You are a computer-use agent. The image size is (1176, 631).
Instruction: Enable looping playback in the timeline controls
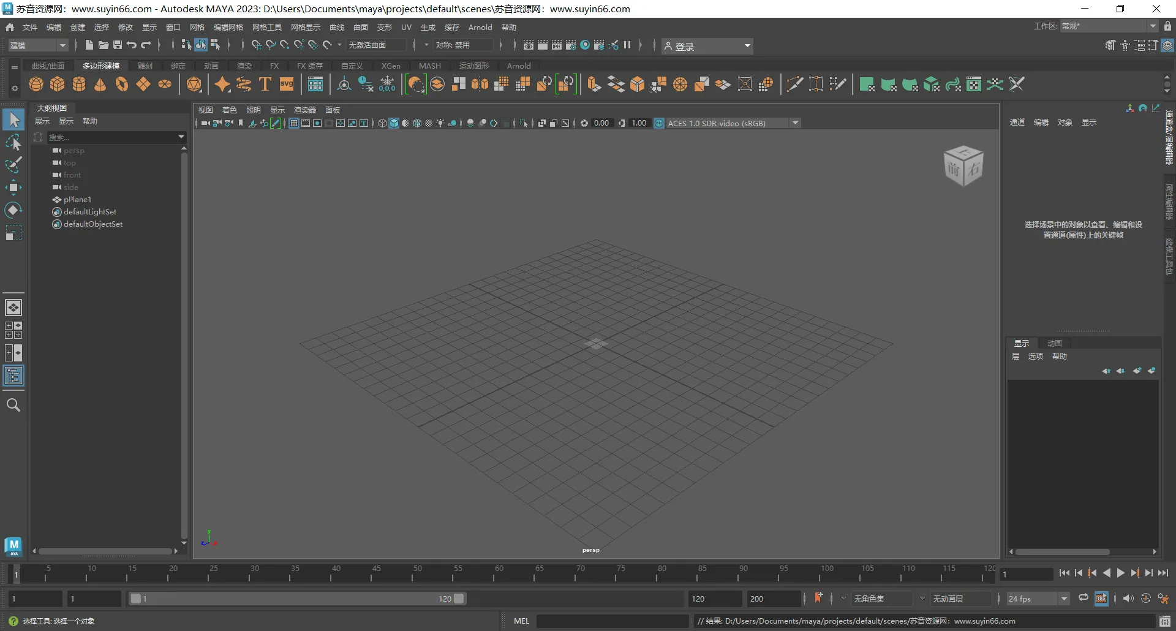click(1083, 599)
